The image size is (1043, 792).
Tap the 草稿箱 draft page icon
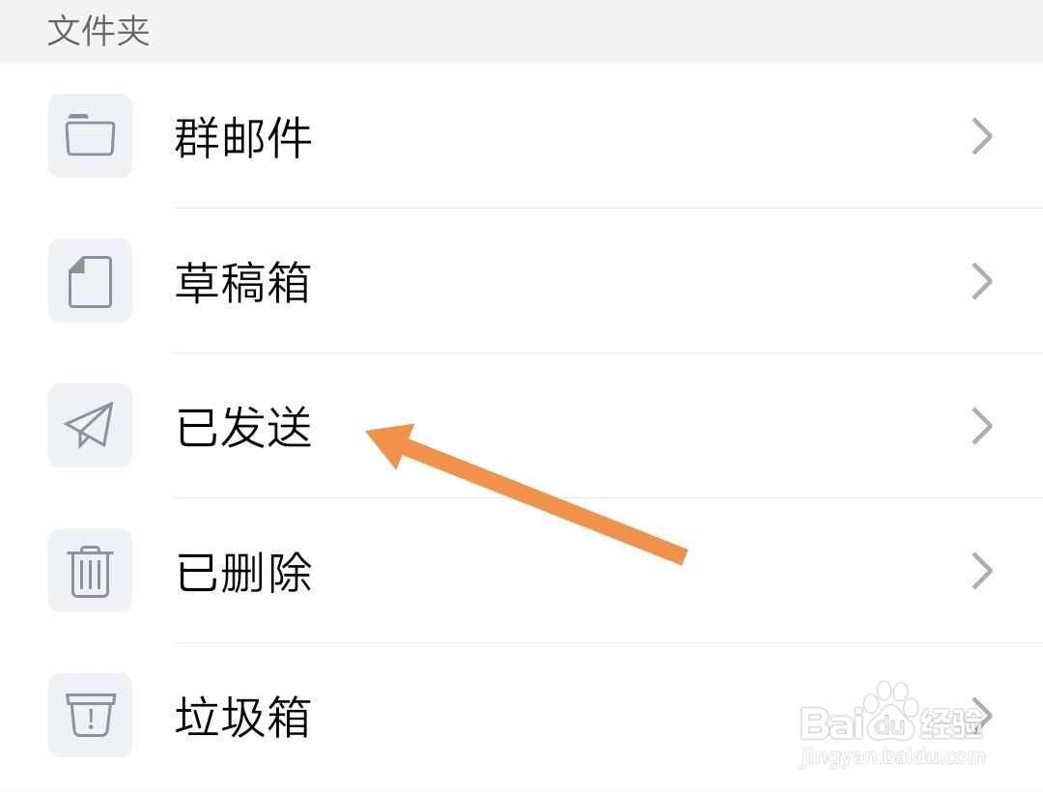pyautogui.click(x=90, y=281)
